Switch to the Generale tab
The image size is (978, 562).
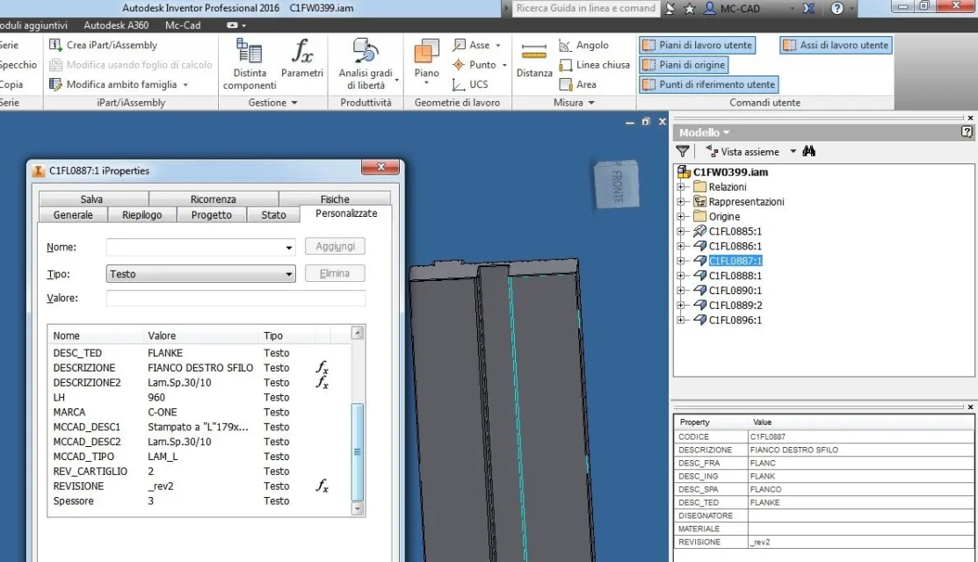coord(73,215)
